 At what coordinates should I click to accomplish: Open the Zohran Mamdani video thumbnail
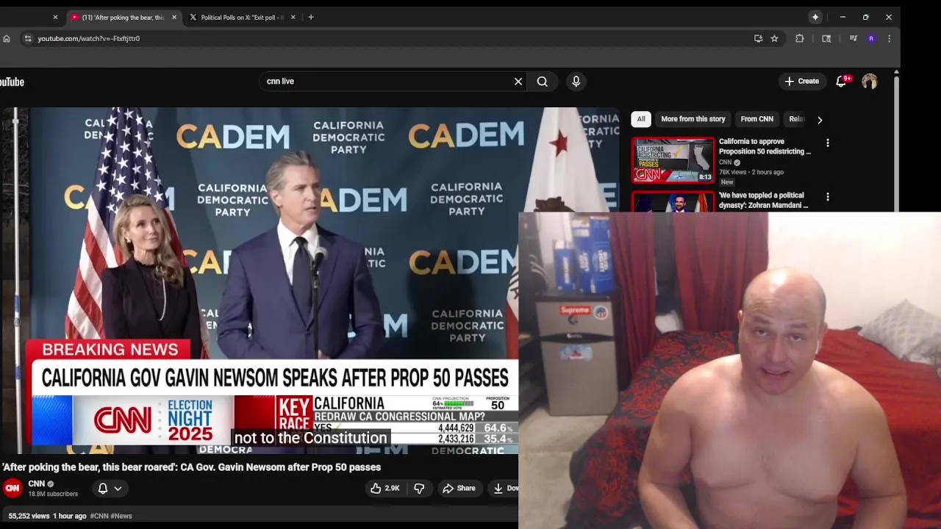tap(673, 202)
